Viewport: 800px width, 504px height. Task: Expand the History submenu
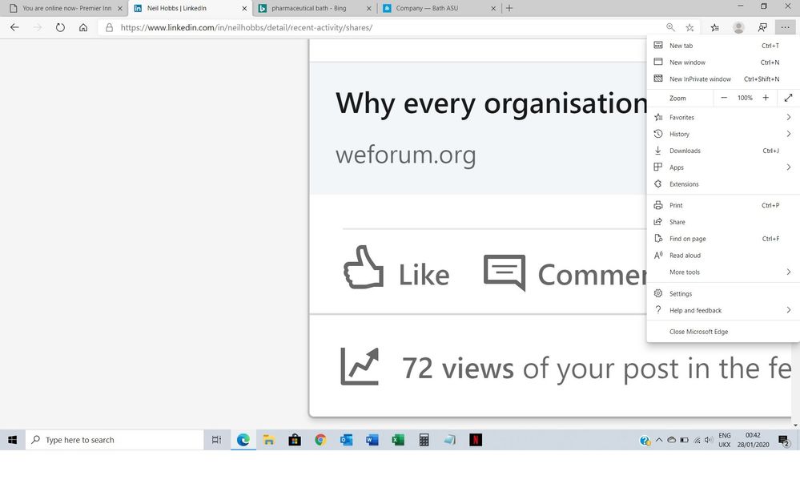coord(723,134)
